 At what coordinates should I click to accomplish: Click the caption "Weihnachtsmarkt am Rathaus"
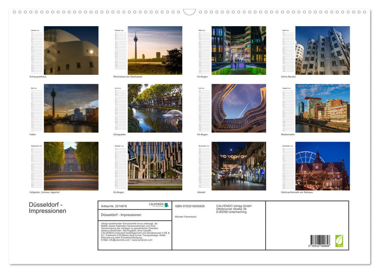[x=296, y=192]
